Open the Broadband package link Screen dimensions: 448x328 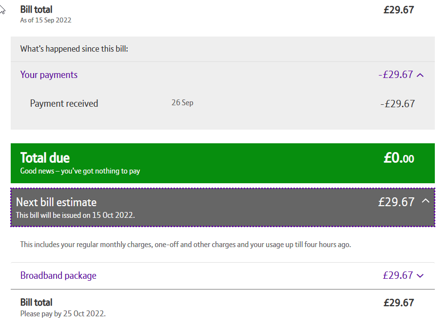[58, 275]
